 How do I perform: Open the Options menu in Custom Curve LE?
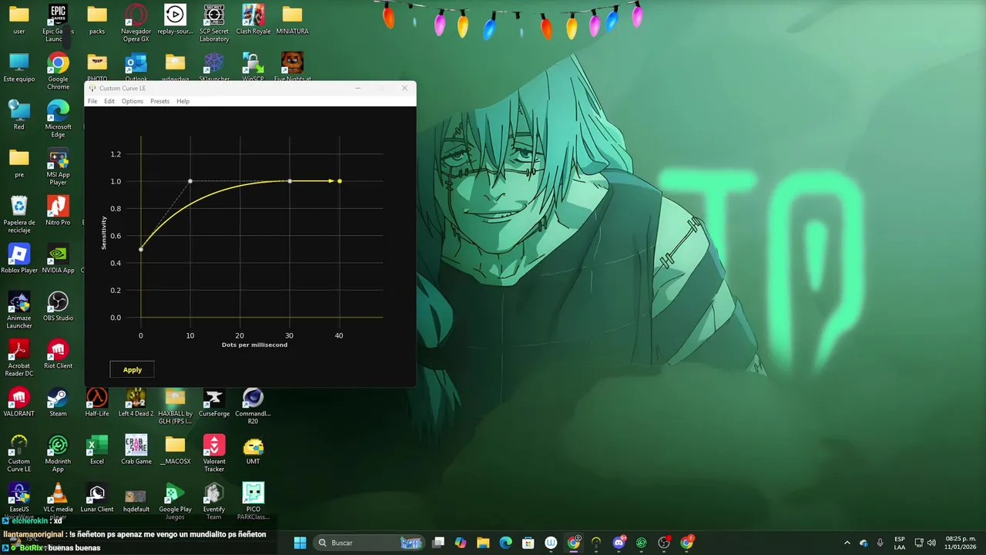132,101
